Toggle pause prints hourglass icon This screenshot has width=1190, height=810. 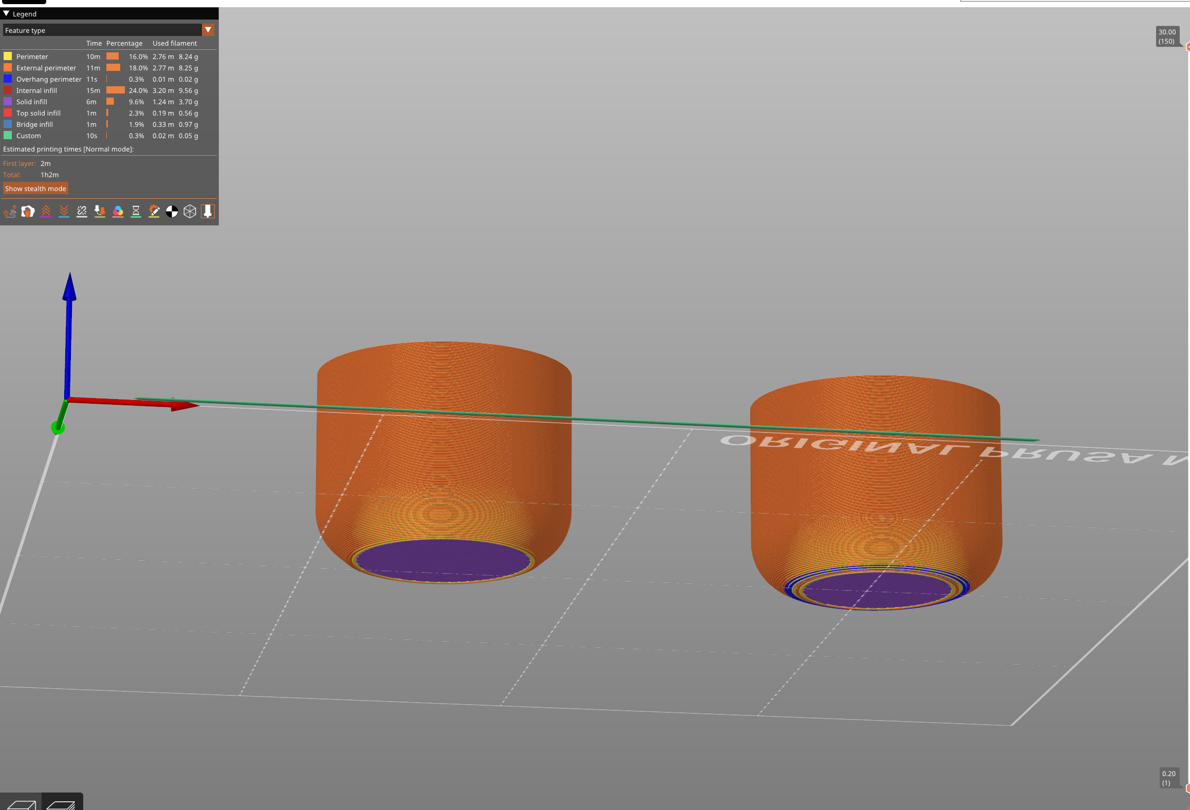[x=136, y=212]
